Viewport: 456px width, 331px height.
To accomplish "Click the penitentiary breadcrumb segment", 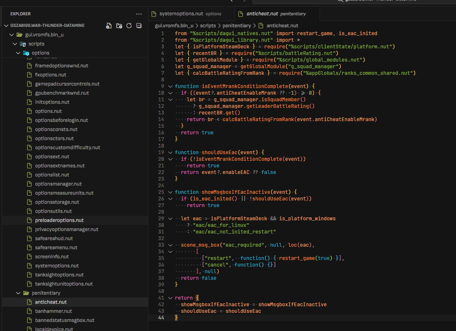I will pos(236,26).
